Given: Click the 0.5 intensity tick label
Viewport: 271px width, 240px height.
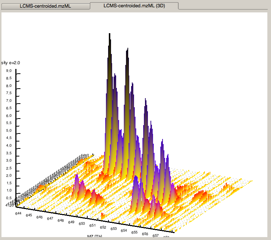Looking at the screenshot, I should [9, 198].
